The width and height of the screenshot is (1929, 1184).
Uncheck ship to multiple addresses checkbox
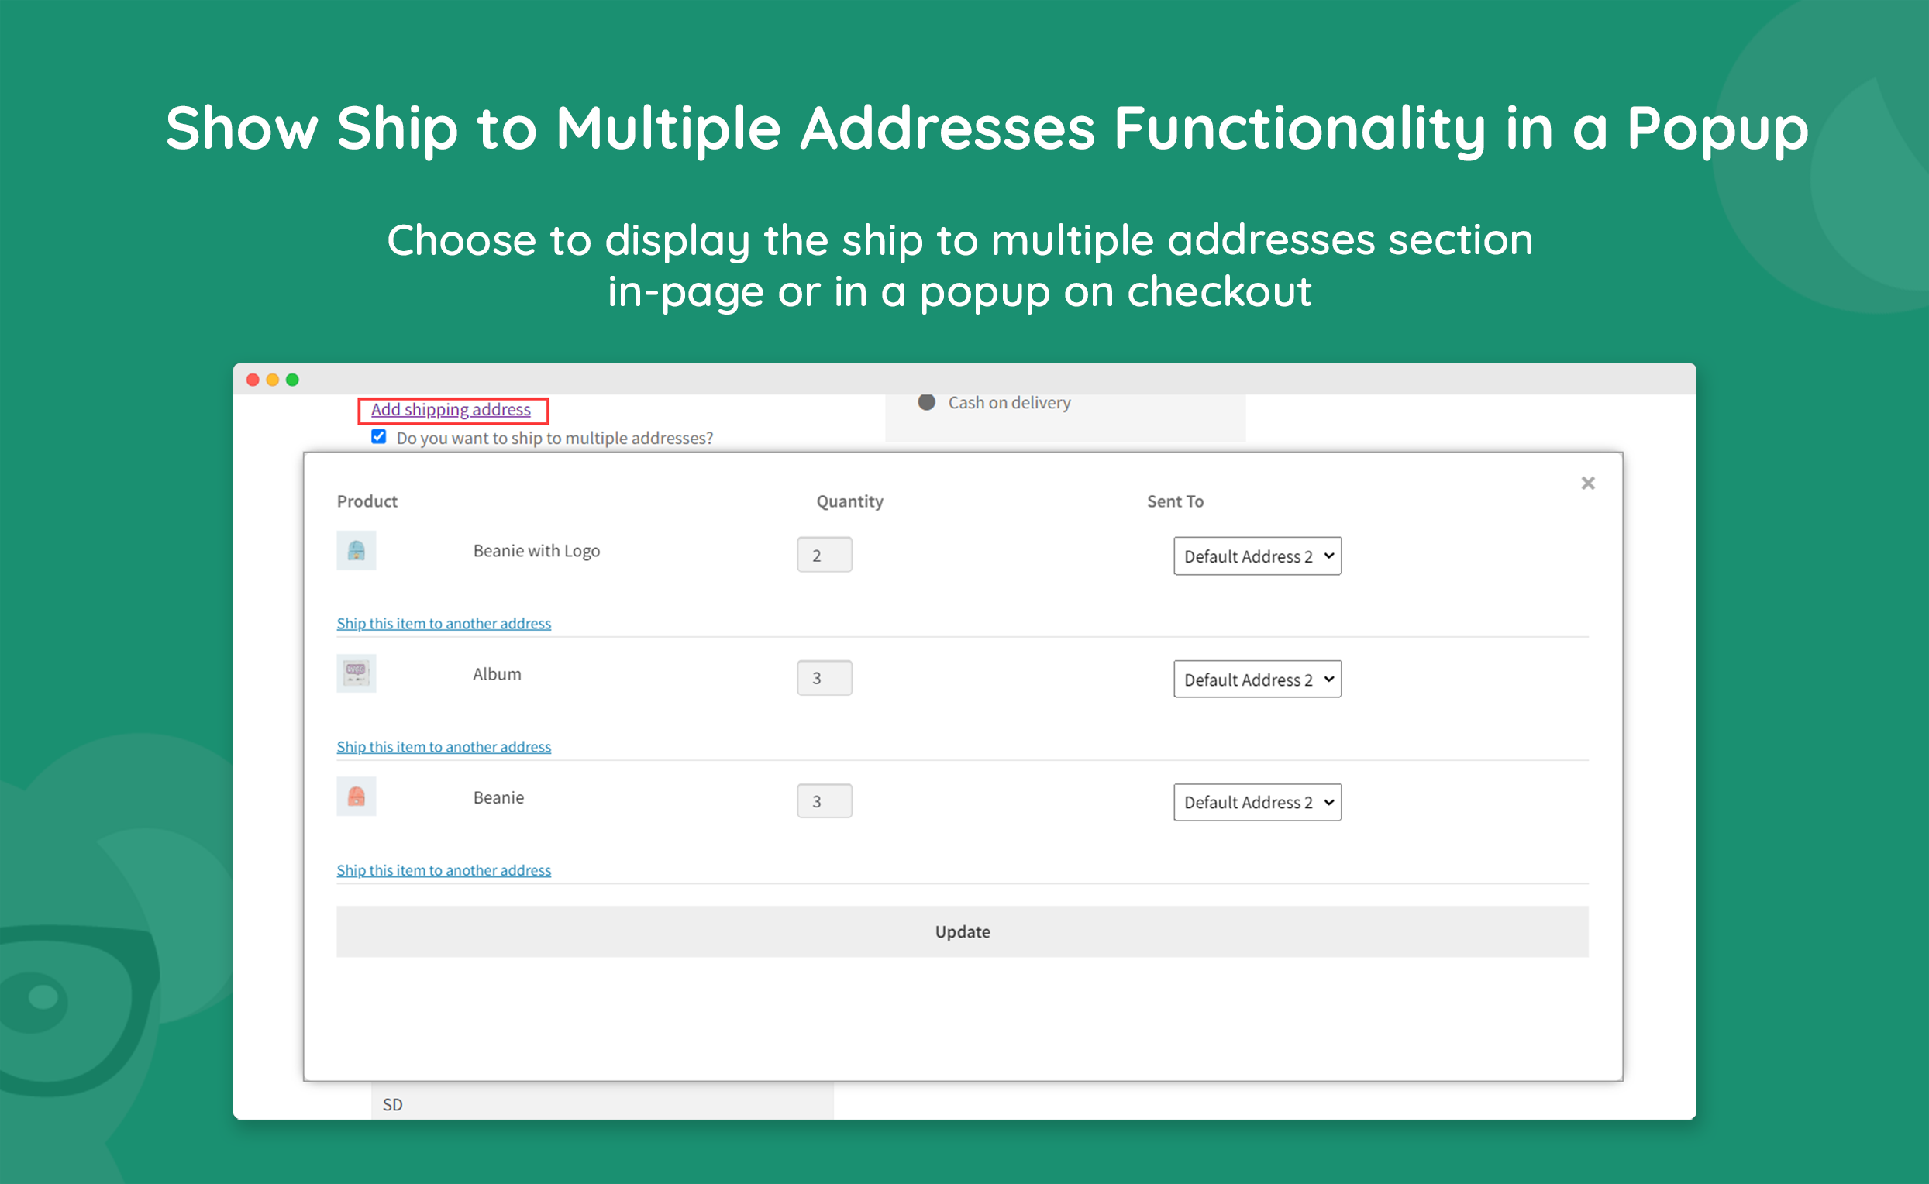[x=379, y=437]
